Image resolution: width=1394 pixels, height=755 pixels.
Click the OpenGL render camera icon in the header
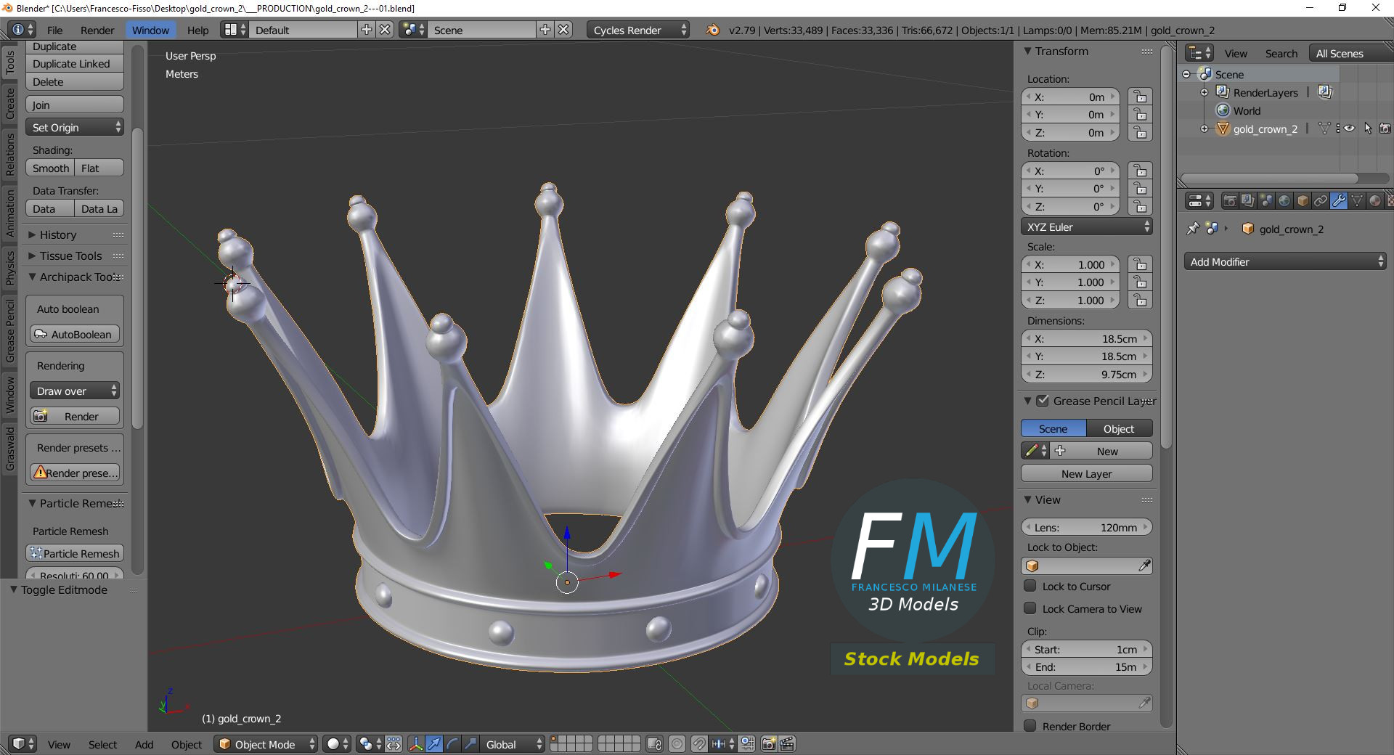pos(768,744)
